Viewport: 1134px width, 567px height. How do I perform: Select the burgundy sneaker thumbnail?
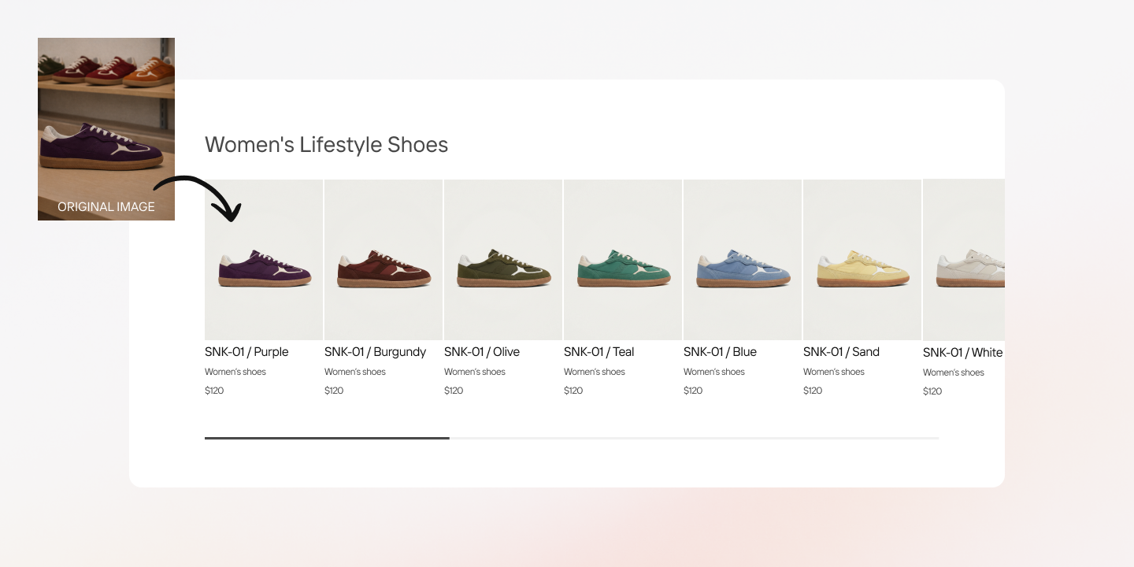click(384, 261)
